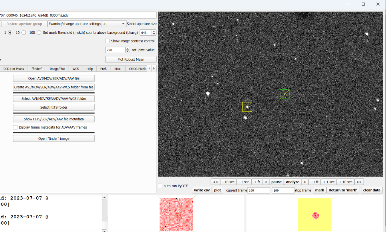Click the yellow aperture box on star
386x232 pixels.
[x=247, y=107]
